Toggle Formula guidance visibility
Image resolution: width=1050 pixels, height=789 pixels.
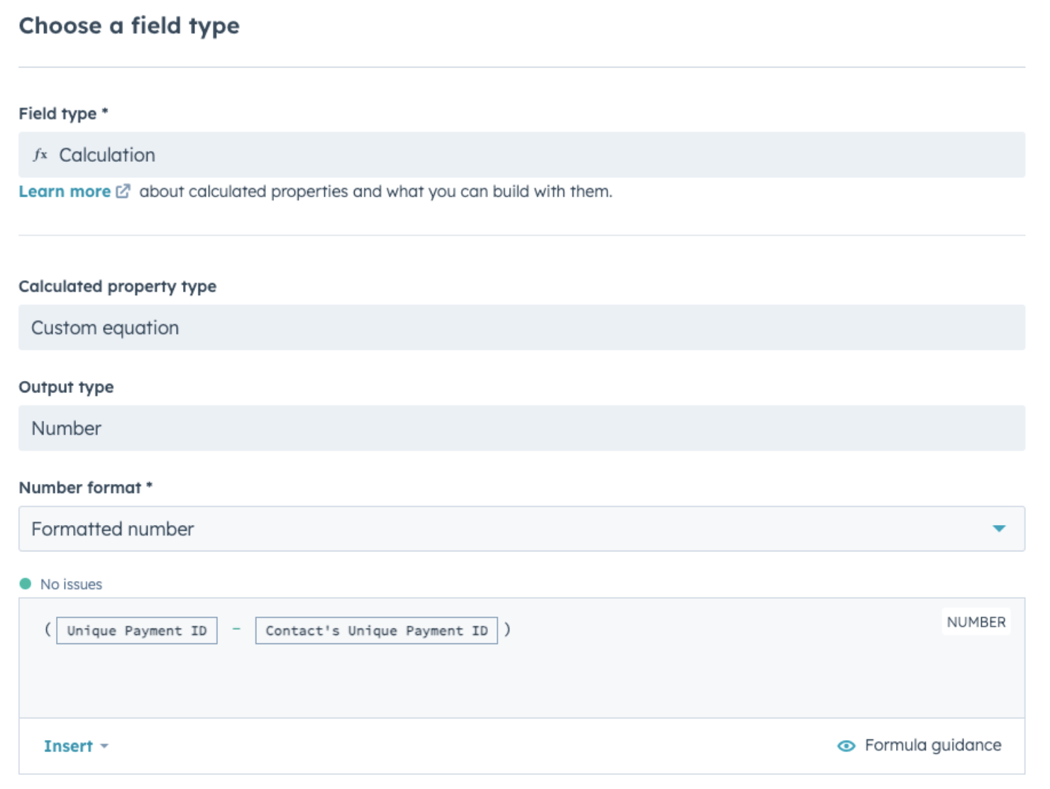pos(919,746)
